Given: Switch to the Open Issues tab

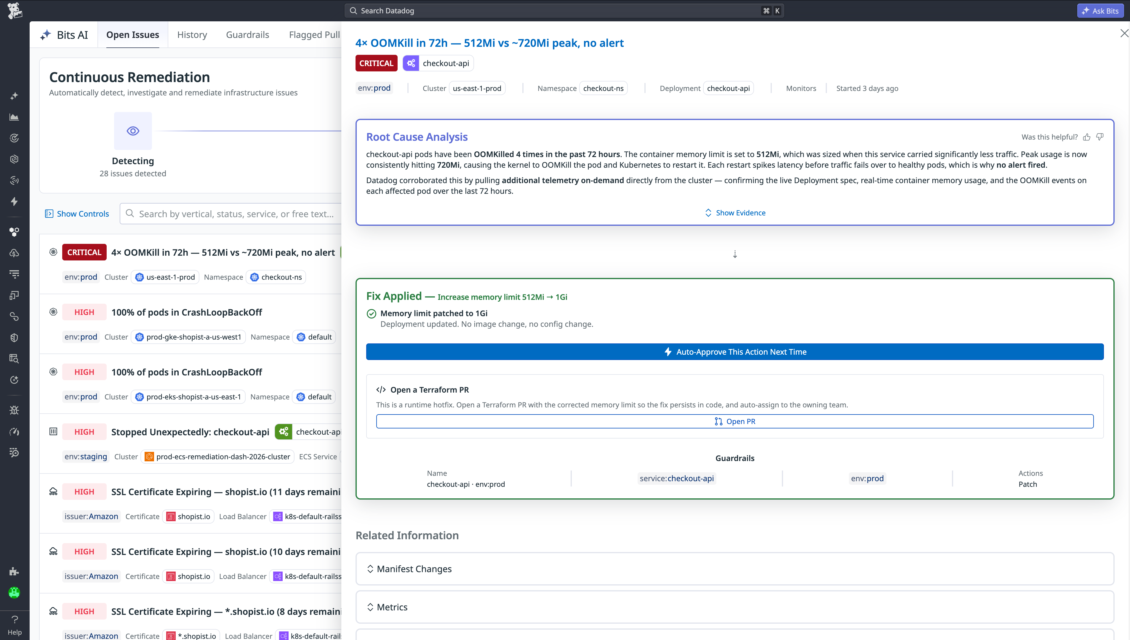Looking at the screenshot, I should pyautogui.click(x=133, y=35).
